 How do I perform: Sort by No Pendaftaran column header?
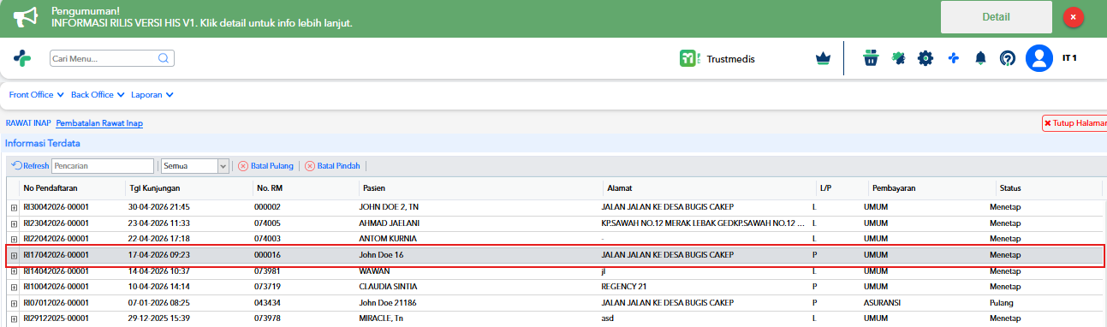click(x=71, y=188)
